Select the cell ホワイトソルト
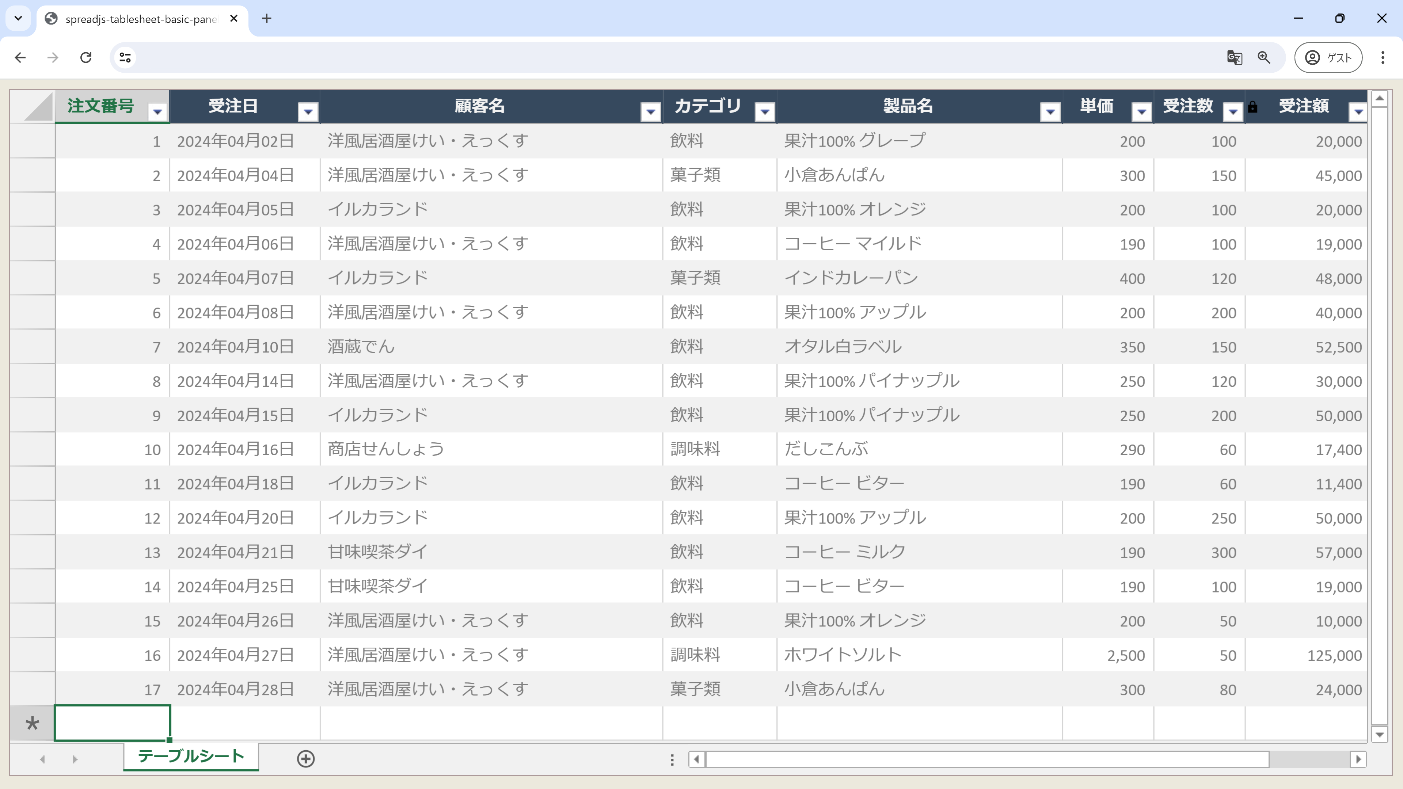 (x=919, y=655)
